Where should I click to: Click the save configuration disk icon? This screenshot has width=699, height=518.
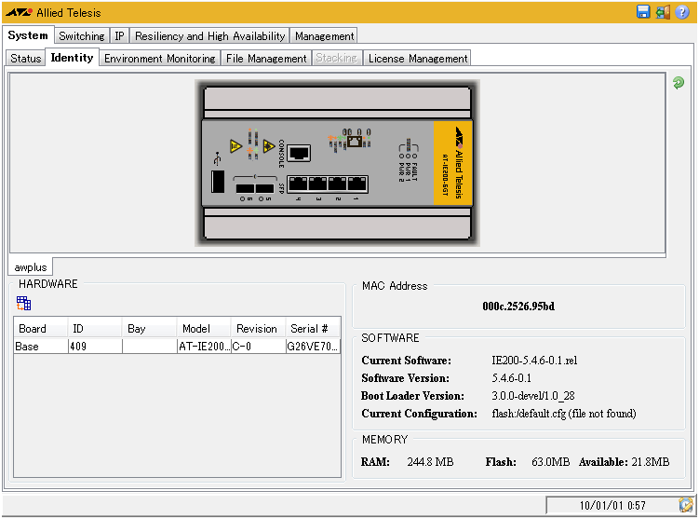point(643,12)
